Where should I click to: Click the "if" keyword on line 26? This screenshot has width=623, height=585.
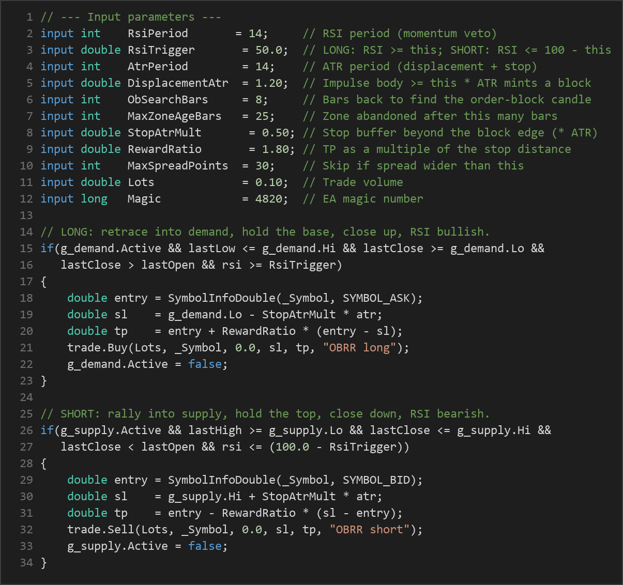[x=47, y=430]
